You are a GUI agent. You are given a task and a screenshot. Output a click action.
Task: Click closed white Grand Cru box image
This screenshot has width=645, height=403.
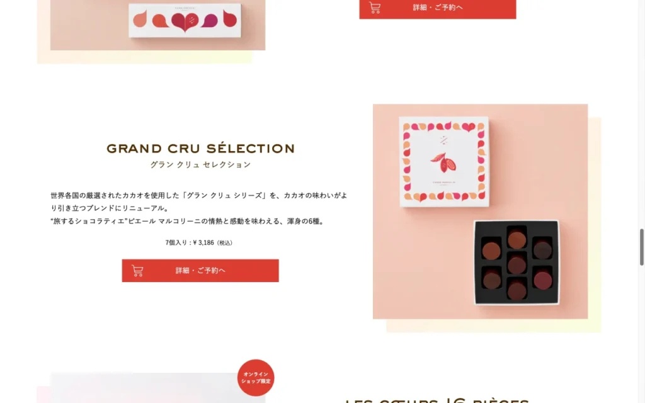(444, 162)
